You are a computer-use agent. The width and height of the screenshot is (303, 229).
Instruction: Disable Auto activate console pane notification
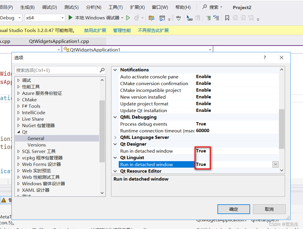click(203, 76)
